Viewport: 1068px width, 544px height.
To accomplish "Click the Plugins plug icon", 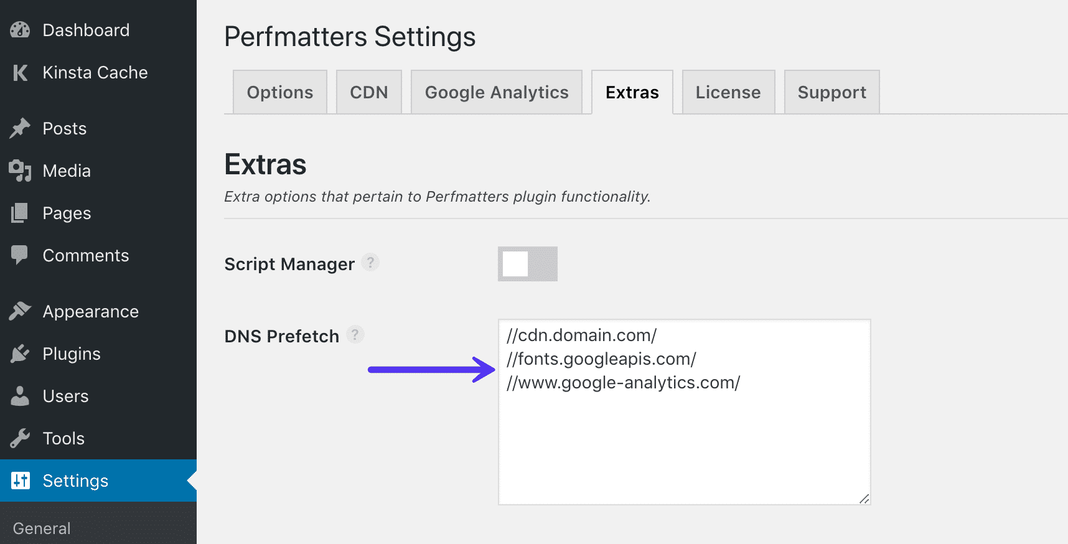I will pos(20,354).
